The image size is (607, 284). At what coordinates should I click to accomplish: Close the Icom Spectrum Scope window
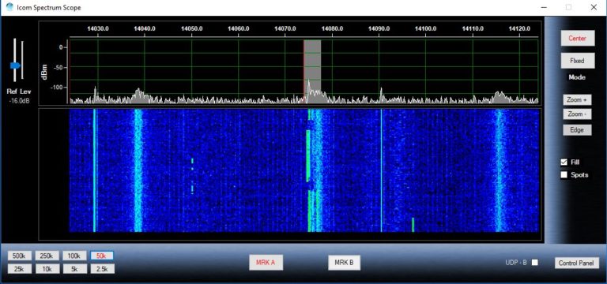pos(594,7)
